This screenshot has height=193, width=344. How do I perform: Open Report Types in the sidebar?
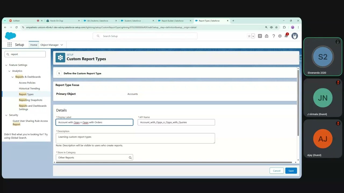coord(26,94)
